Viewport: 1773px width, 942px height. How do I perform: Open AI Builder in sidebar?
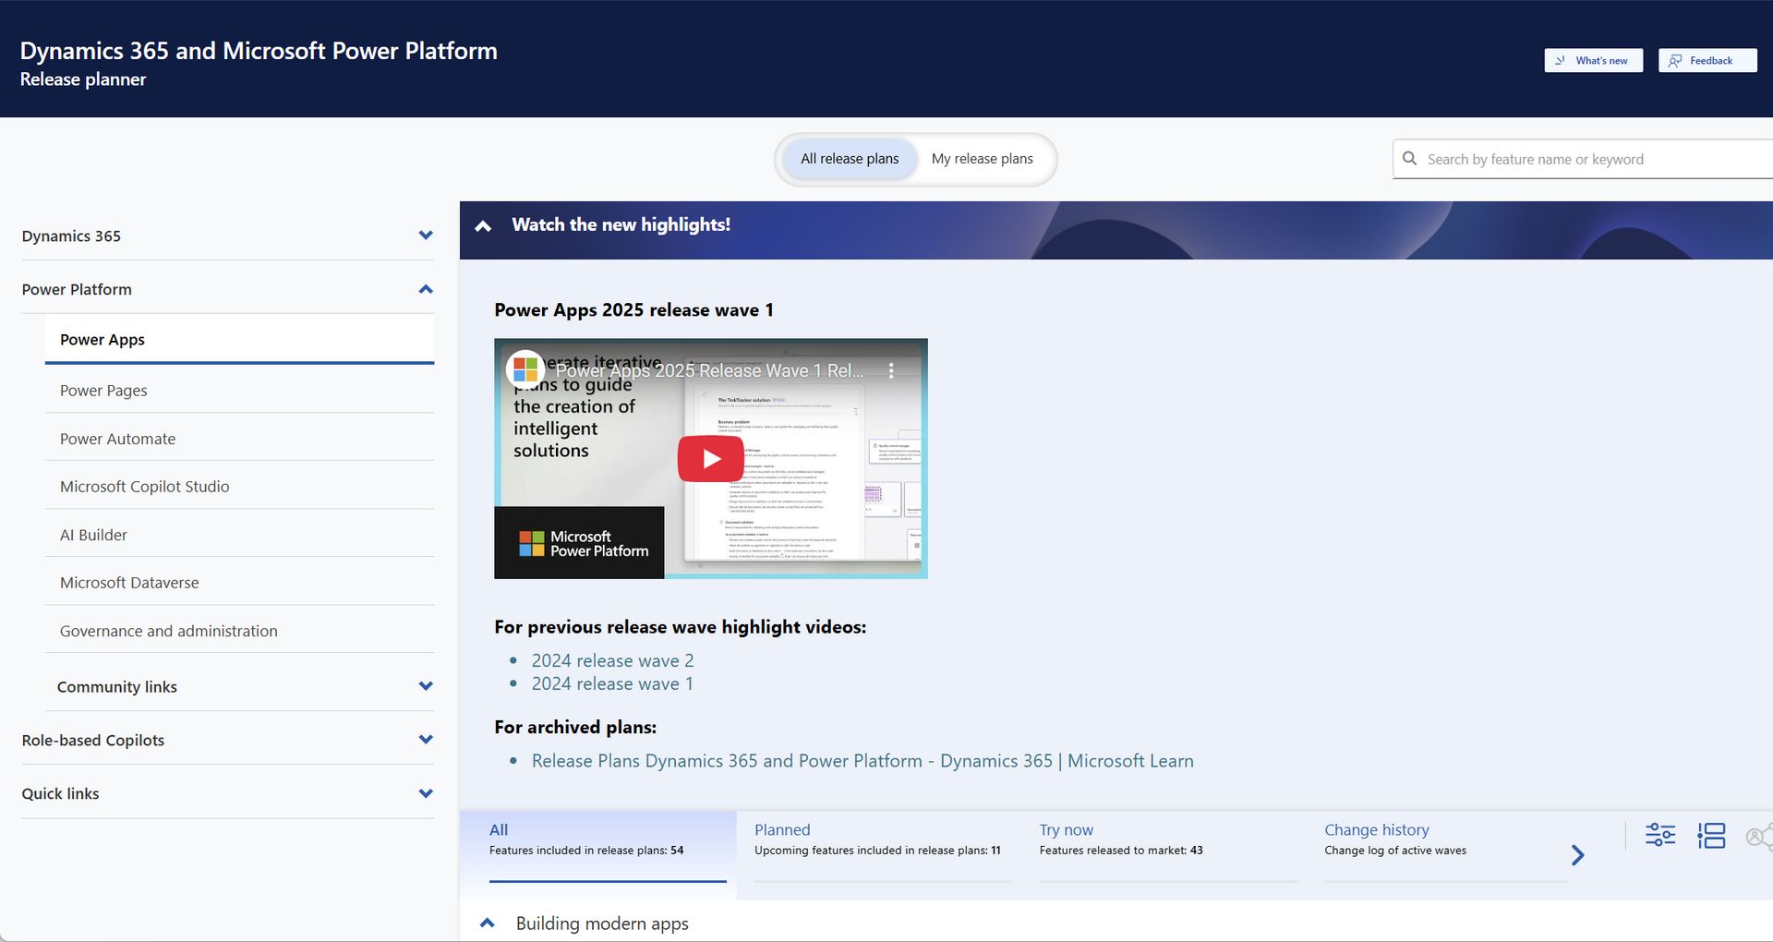[x=239, y=535]
